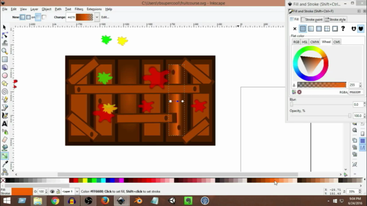
Task: Click the canvas horizontal scrollbar
Action: [178, 175]
